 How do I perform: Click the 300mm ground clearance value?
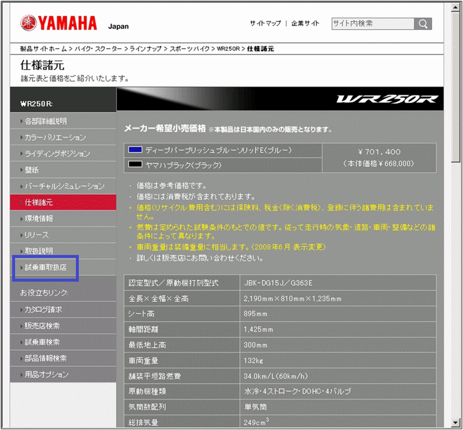click(256, 345)
